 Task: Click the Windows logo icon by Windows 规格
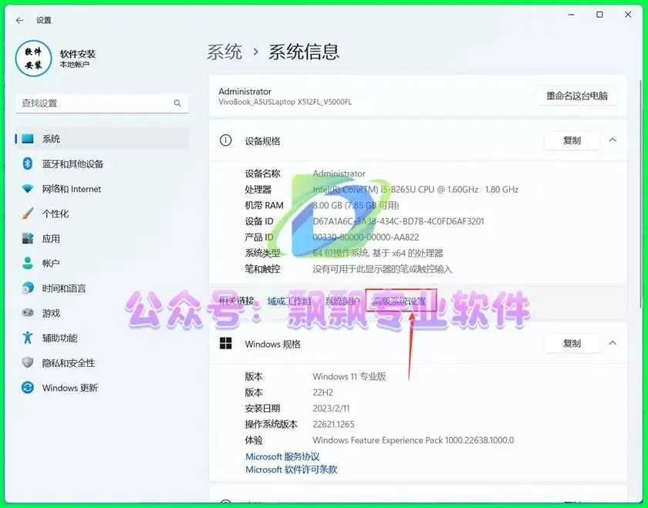tap(225, 343)
